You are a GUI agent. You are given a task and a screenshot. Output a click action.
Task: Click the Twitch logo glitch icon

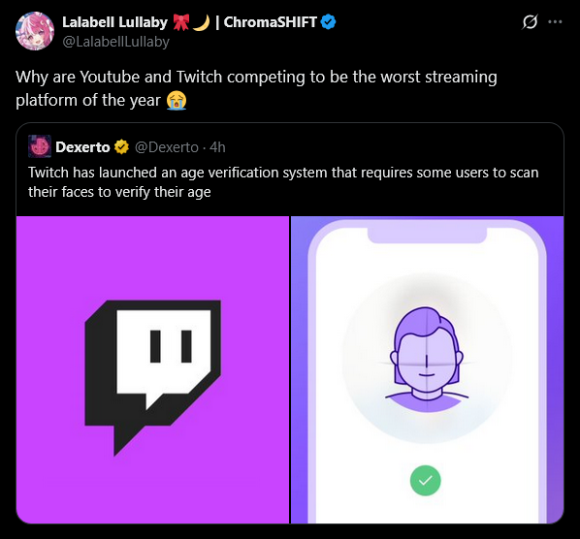153,377
